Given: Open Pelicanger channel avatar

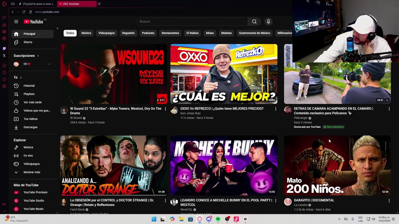Looking at the screenshot, I should tap(288, 110).
